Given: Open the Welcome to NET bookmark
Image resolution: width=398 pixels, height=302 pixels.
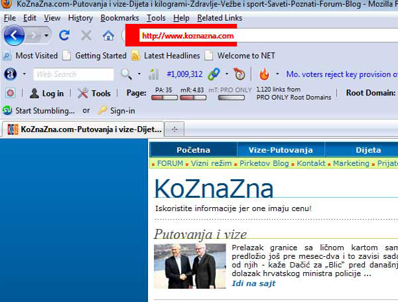Looking at the screenshot, I should pyautogui.click(x=239, y=56).
